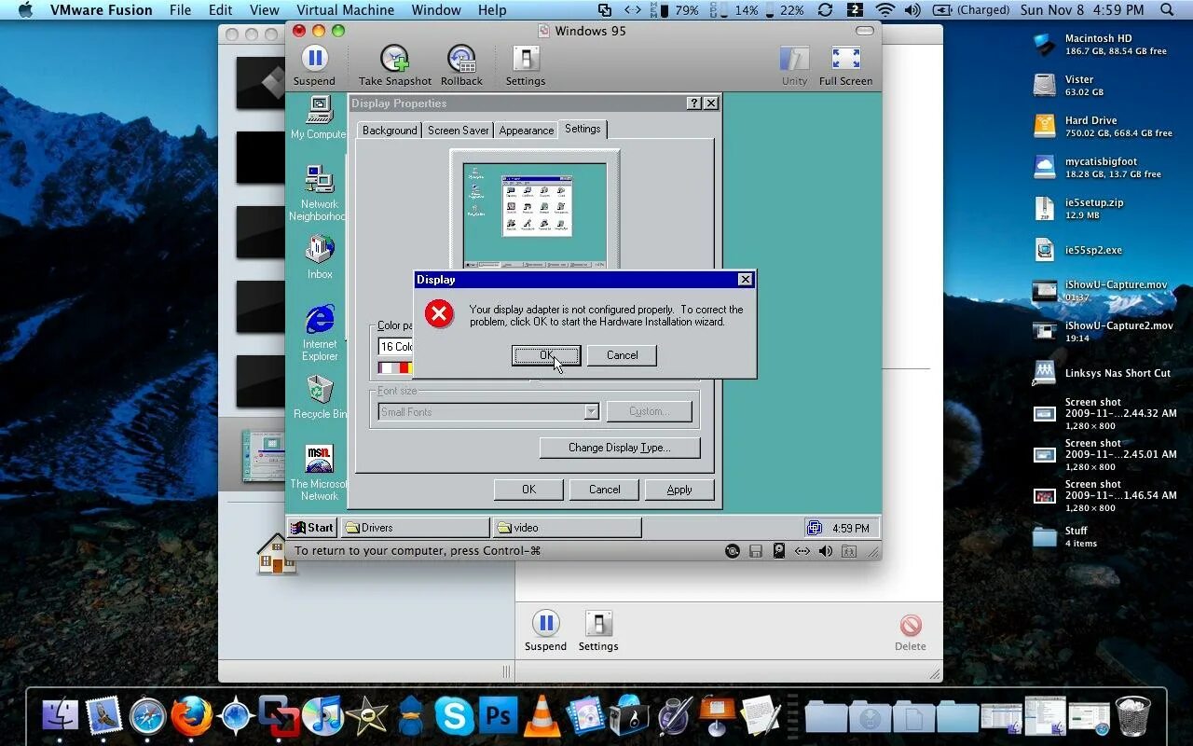Select the Settings tab in Display Properties
Image resolution: width=1193 pixels, height=746 pixels.
(x=583, y=129)
